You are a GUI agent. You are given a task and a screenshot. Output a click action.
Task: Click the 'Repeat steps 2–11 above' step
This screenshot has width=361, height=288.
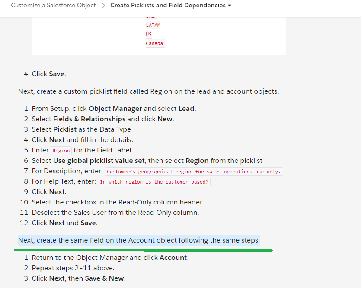pos(73,268)
